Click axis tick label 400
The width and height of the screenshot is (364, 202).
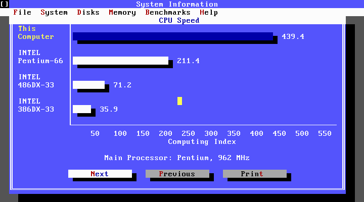[x=256, y=133]
